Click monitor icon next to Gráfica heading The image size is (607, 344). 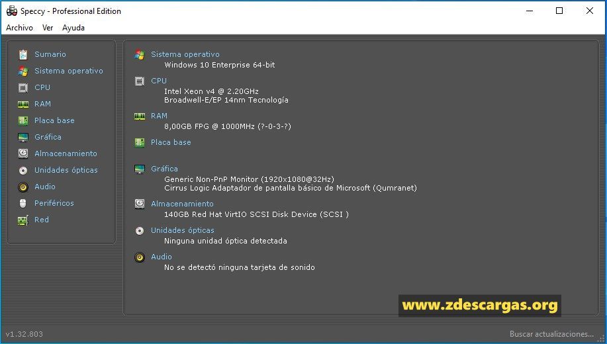pos(140,169)
